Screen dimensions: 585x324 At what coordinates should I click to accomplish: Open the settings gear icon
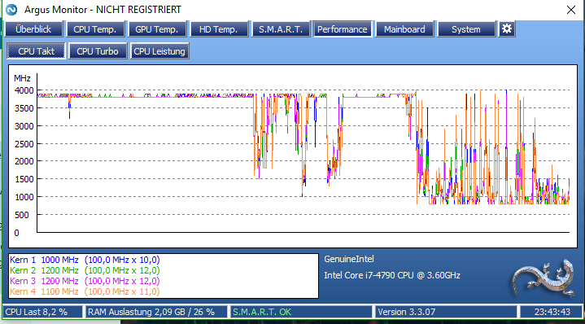tap(507, 29)
